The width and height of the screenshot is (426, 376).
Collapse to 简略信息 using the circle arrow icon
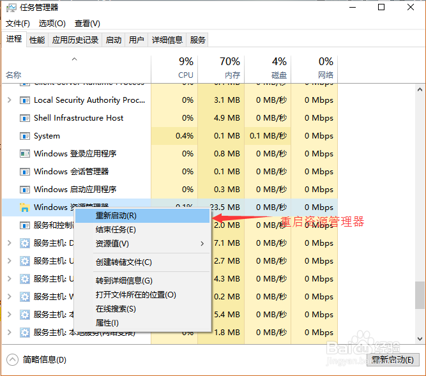13,360
